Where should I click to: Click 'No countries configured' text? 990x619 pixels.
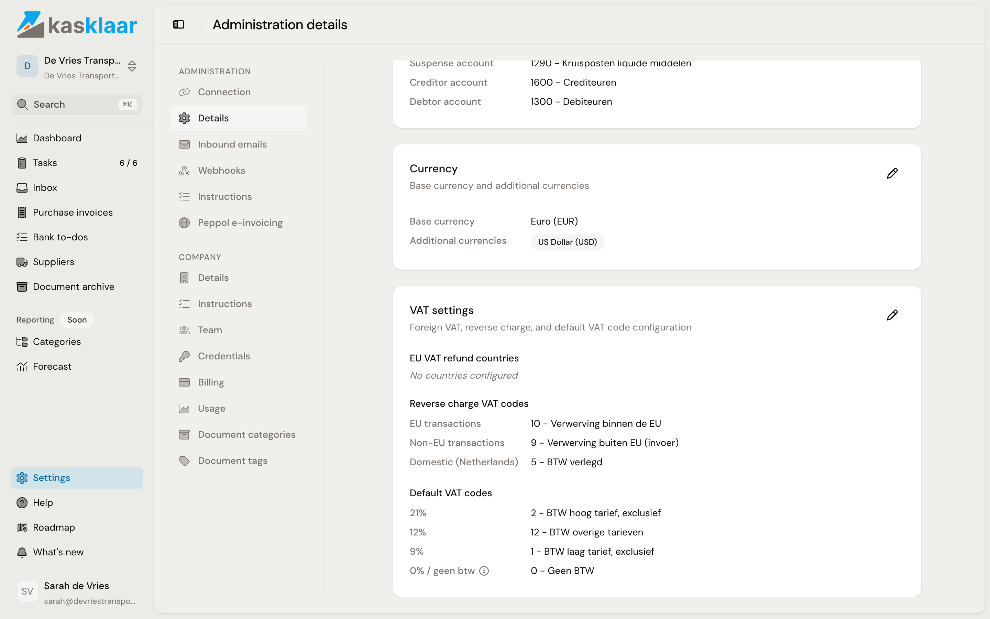463,376
